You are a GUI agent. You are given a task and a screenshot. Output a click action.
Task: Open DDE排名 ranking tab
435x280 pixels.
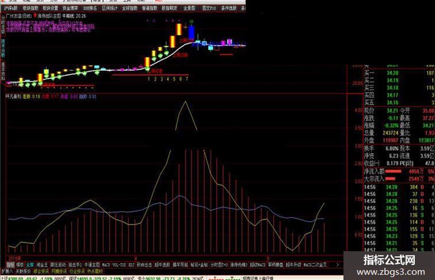90,8
